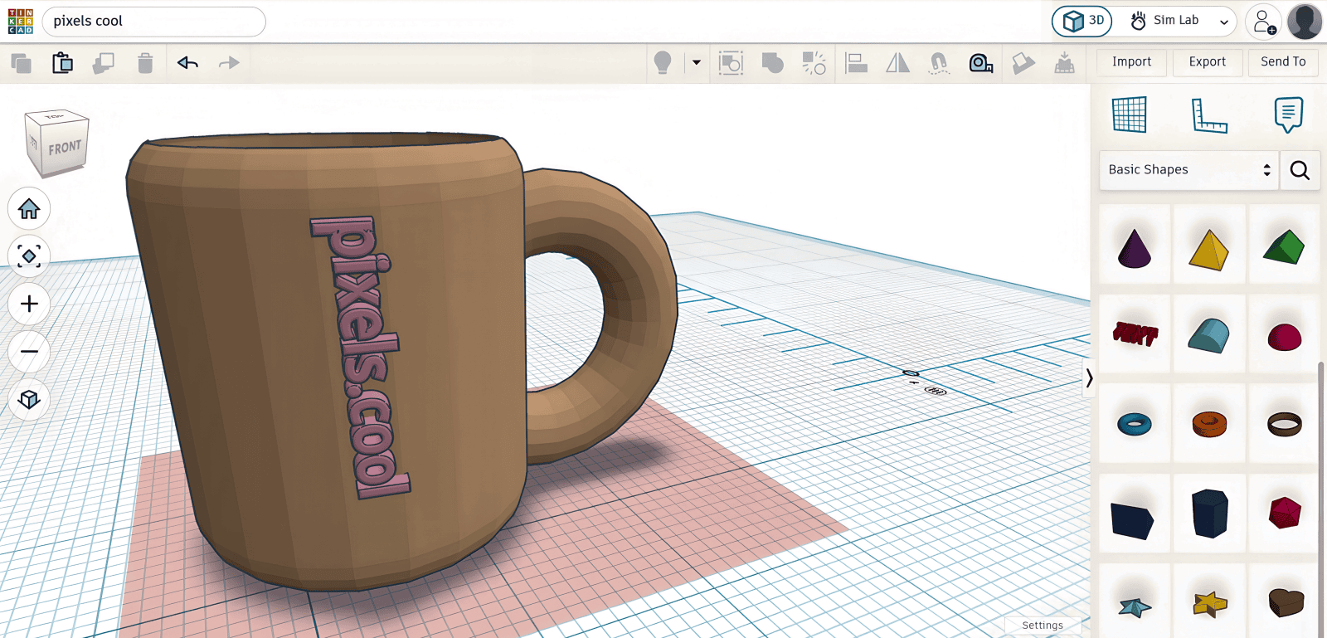1327x638 pixels.
Task: Click the Copy icon in toolbar
Action: [x=22, y=63]
